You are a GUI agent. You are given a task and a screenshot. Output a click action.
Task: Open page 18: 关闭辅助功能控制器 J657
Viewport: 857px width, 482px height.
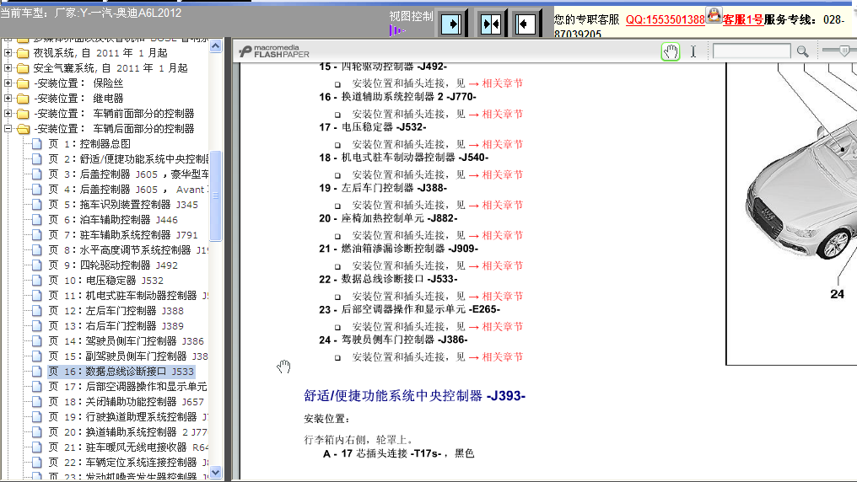127,402
